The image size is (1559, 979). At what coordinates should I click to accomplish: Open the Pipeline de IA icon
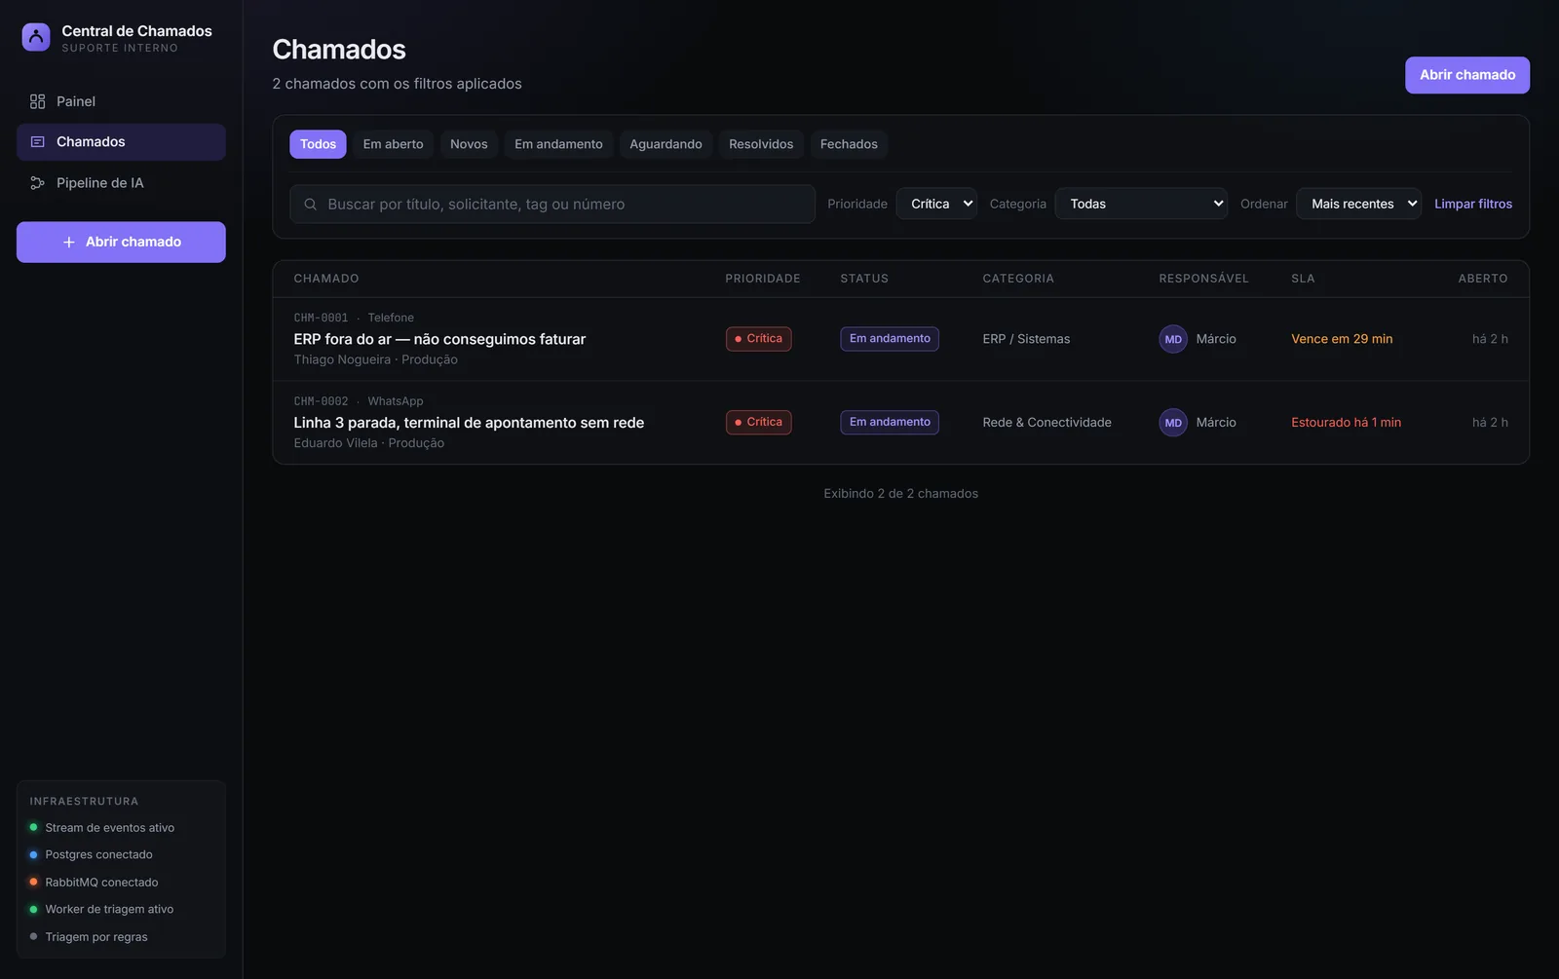37,183
